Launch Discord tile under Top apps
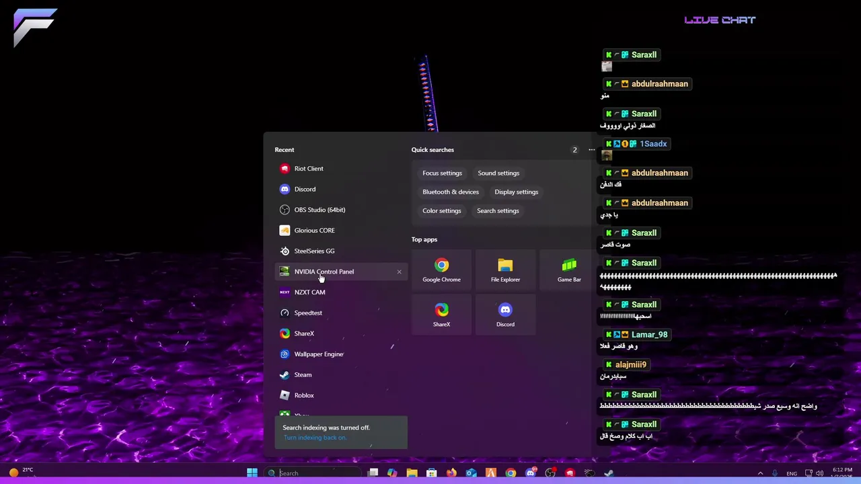 tap(505, 315)
